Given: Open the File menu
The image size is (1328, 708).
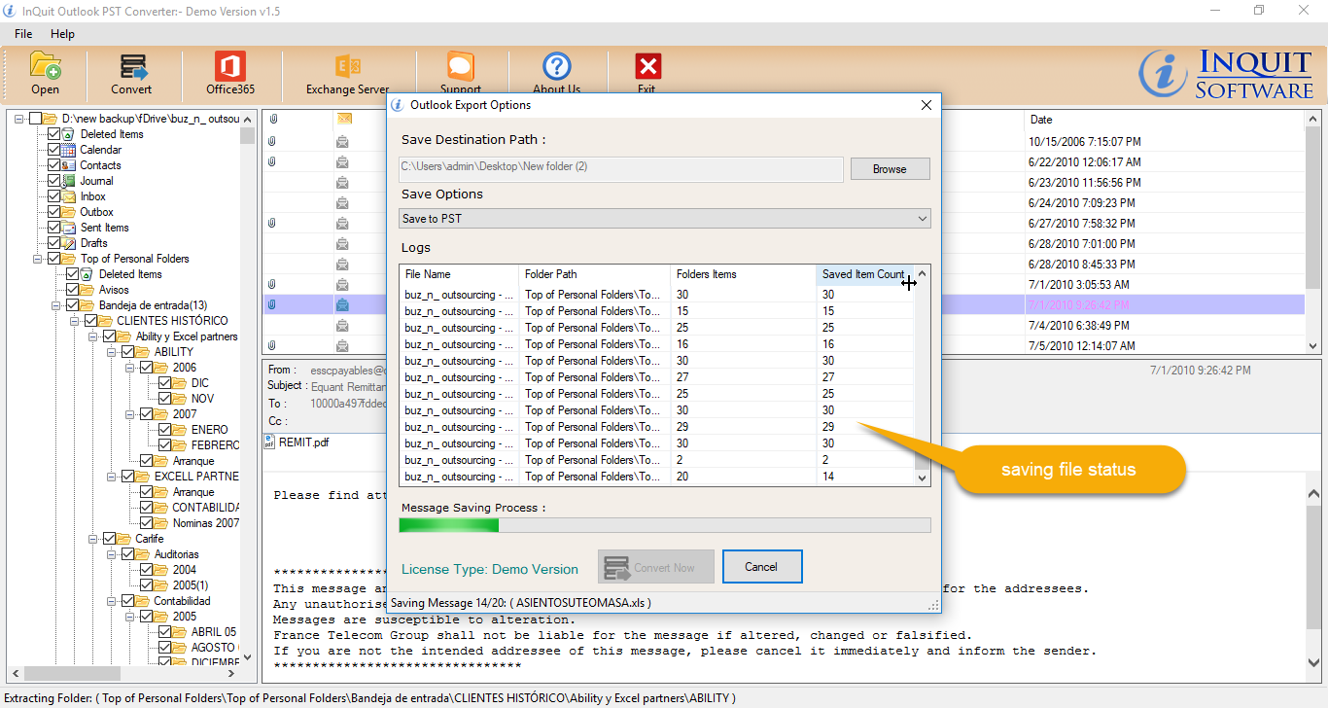Looking at the screenshot, I should (23, 34).
